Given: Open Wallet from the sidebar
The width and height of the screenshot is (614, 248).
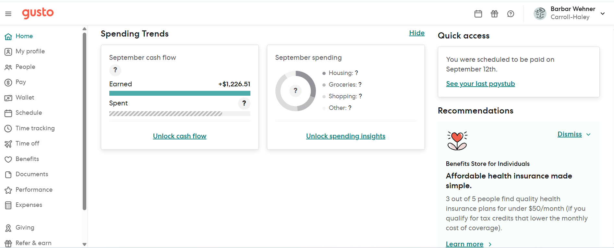Looking at the screenshot, I should (x=25, y=97).
